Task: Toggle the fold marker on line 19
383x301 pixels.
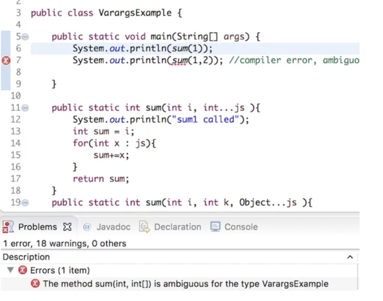Action: (x=25, y=203)
